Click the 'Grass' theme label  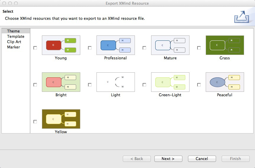(225, 58)
